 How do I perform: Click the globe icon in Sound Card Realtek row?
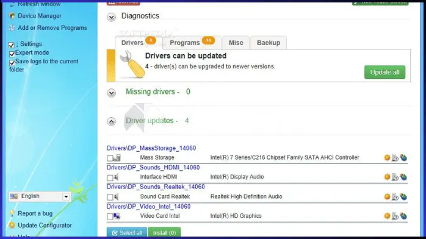403,197
